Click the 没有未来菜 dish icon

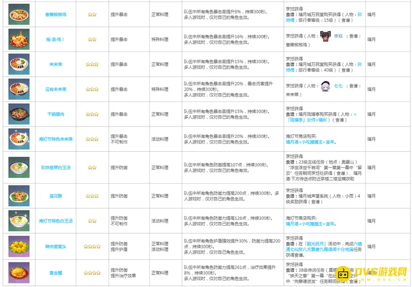pyautogui.click(x=19, y=88)
